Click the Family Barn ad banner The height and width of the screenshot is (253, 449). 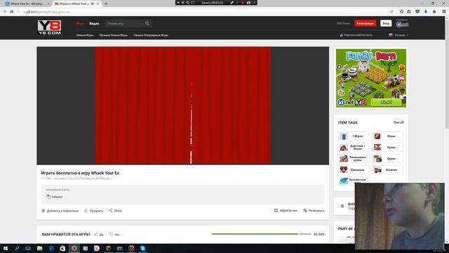click(371, 78)
